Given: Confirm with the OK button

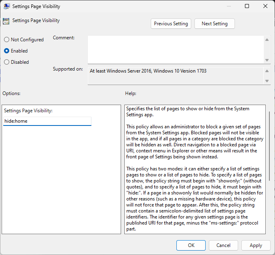Looking at the screenshot, I should 191,245.
